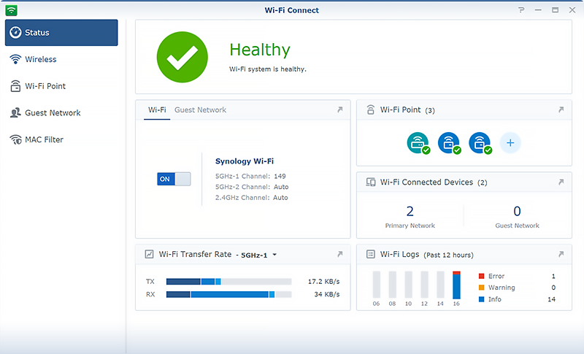
Task: Expand the Wi-Fi panel with arrow icon
Action: point(339,109)
